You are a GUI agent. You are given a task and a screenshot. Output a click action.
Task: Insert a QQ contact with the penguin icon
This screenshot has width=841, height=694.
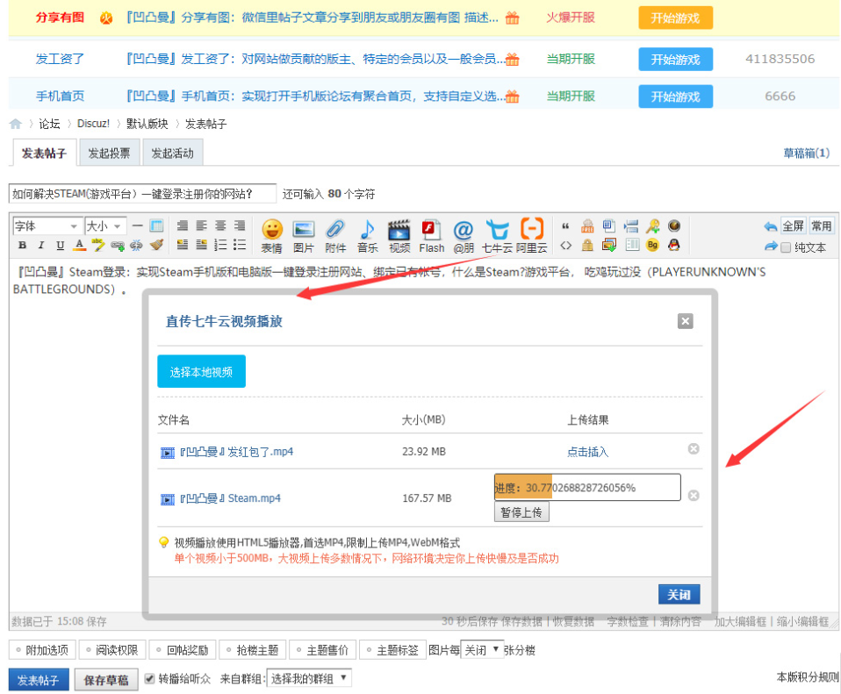click(674, 246)
